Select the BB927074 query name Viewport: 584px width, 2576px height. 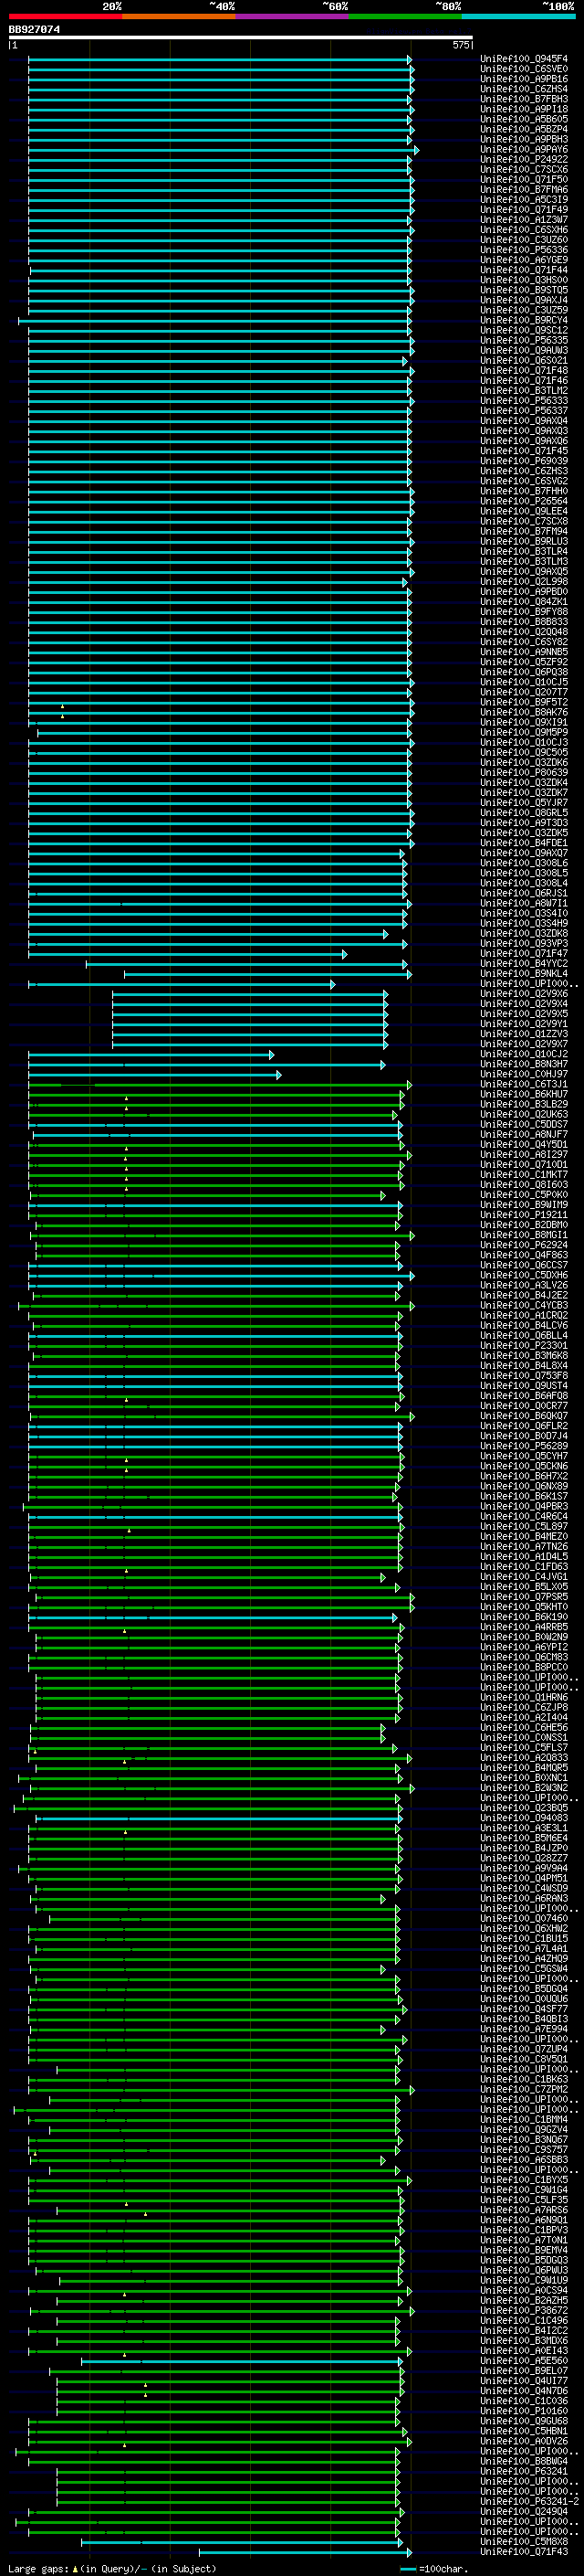[34, 29]
